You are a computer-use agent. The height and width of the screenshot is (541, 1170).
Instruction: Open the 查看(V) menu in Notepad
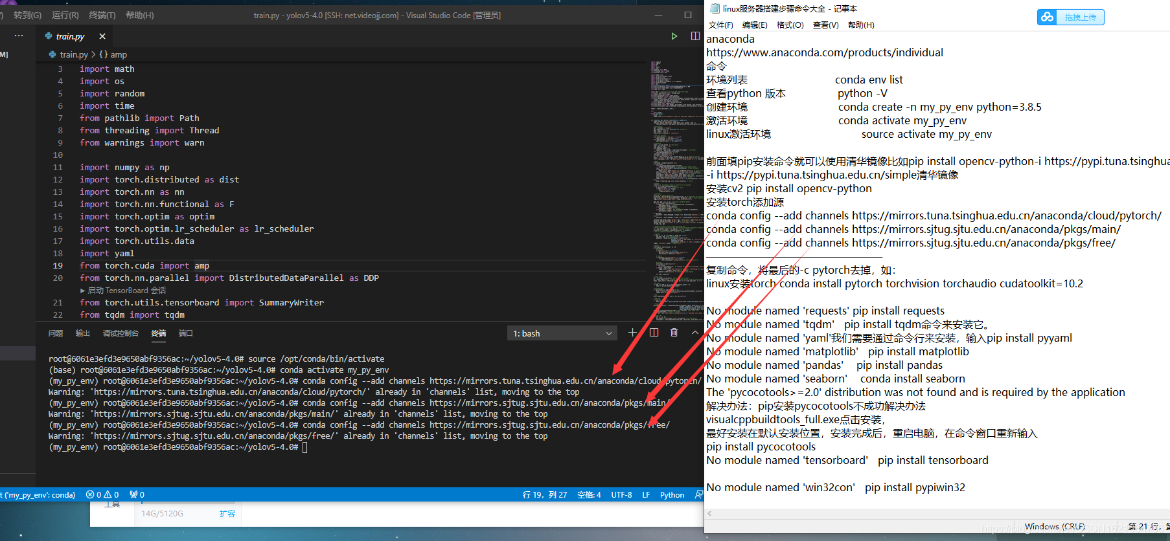pos(826,25)
